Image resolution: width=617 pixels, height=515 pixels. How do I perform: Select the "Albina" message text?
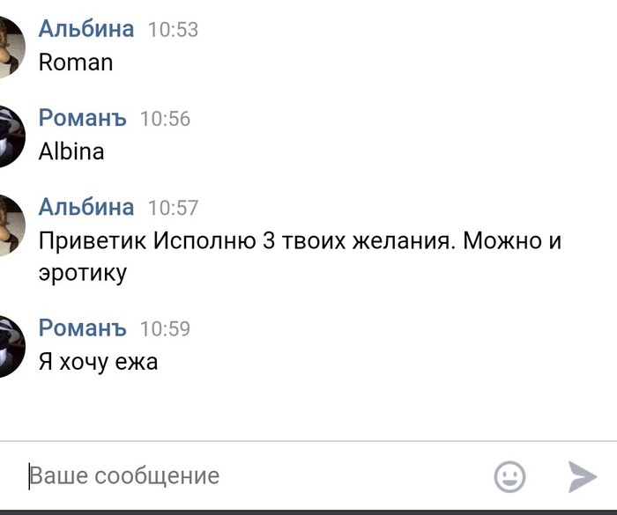coord(71,151)
